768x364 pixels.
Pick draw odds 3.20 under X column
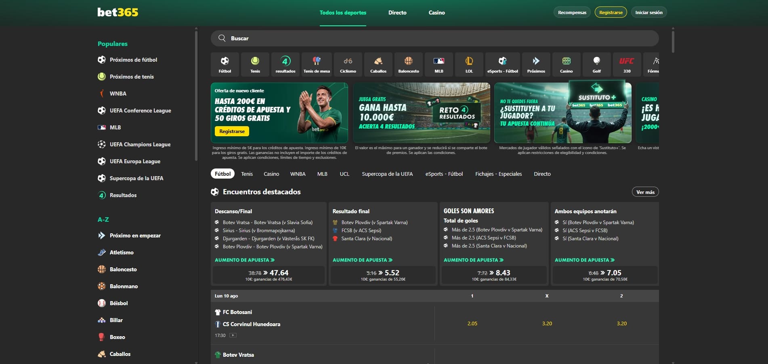[547, 323]
